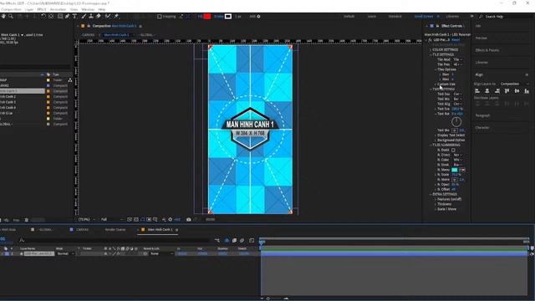Click the red Fill color swatch

pyautogui.click(x=207, y=17)
